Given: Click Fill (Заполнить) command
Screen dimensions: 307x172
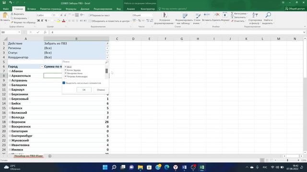Looking at the screenshot, I should [x=238, y=17].
